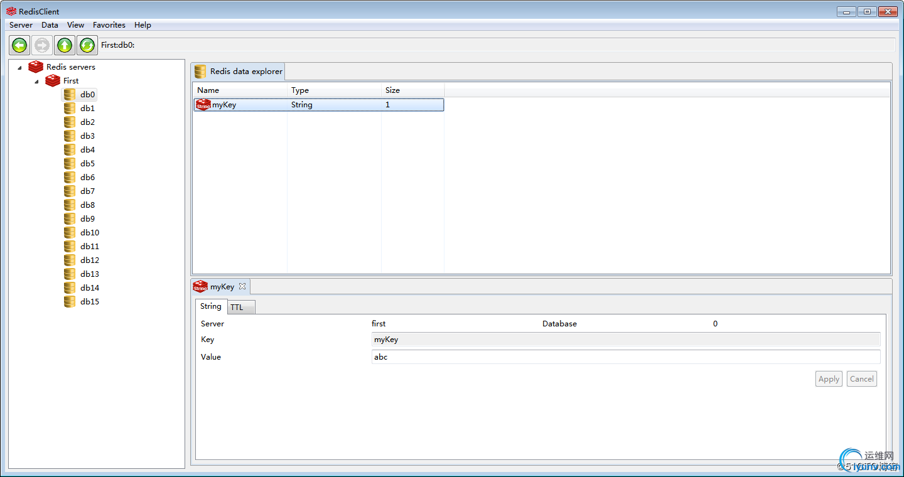The height and width of the screenshot is (477, 904).
Task: Select the db12 label in server tree
Action: click(x=90, y=260)
